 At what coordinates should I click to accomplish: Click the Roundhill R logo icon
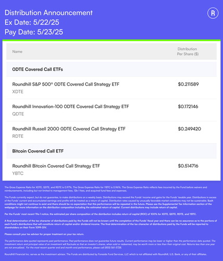pos(213,13)
